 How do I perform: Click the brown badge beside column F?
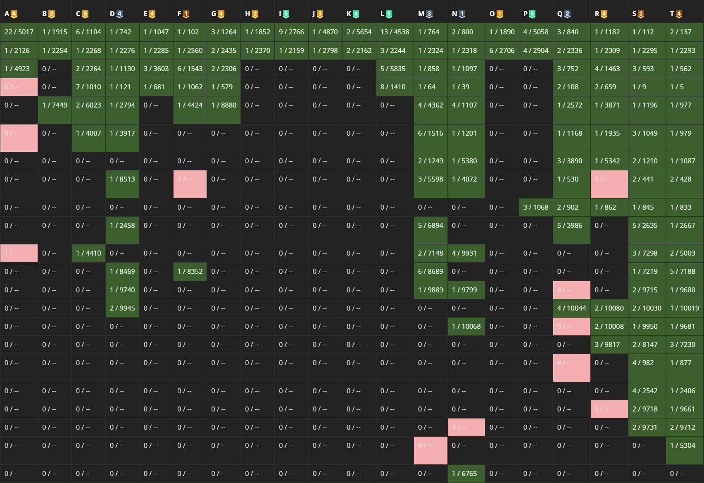186,14
